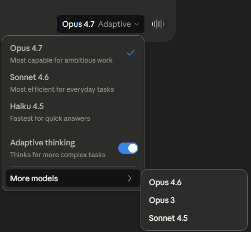The image size is (251, 232).
Task: Choose Opus 3 from More models
Action: click(194, 200)
